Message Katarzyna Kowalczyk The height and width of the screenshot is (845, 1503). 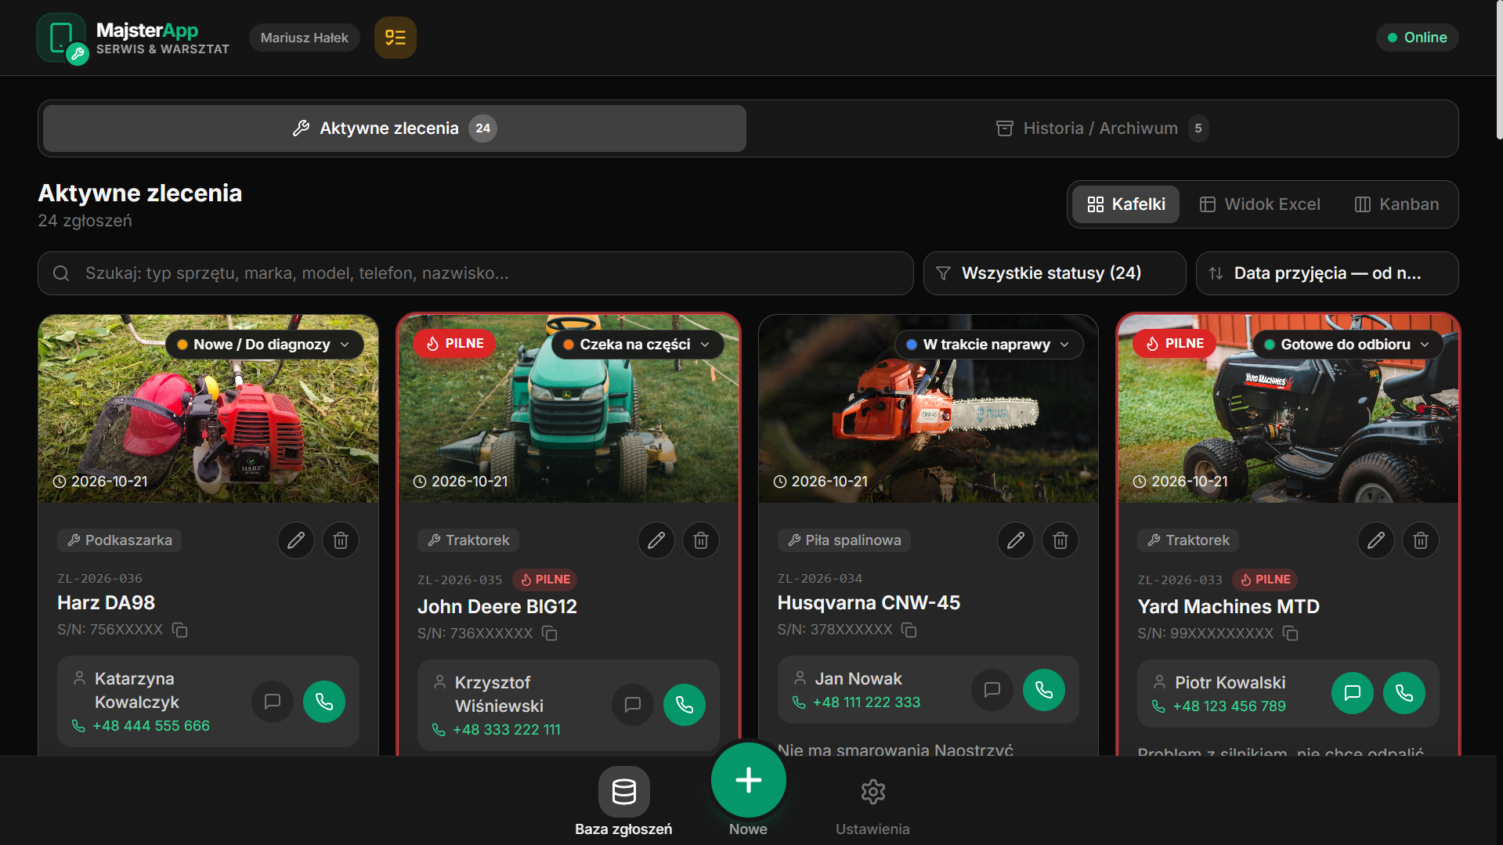click(x=273, y=702)
